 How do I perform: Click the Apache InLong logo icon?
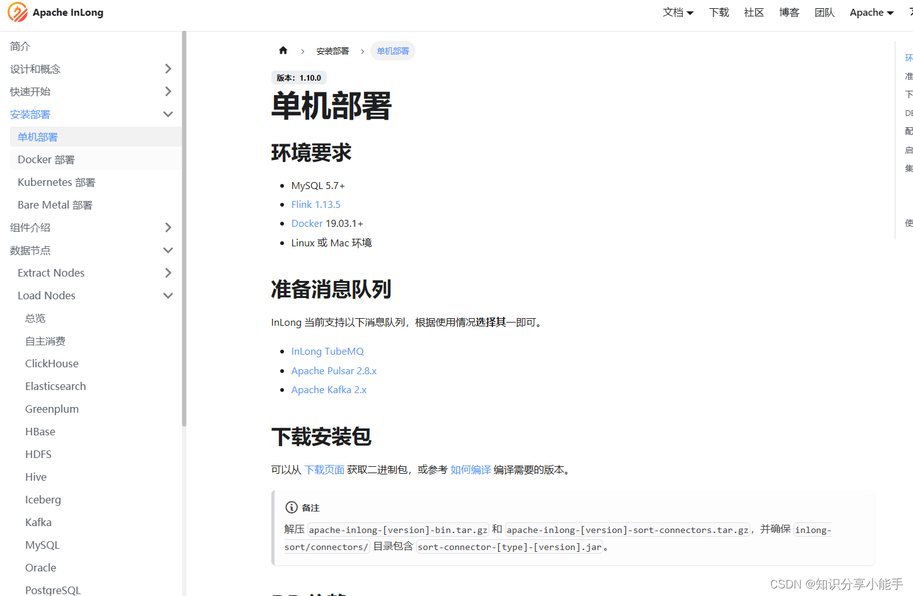pos(18,12)
